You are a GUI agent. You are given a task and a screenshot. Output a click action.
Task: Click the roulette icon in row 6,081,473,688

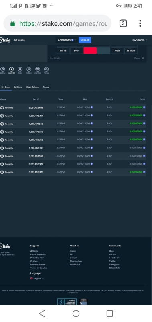[2, 107]
